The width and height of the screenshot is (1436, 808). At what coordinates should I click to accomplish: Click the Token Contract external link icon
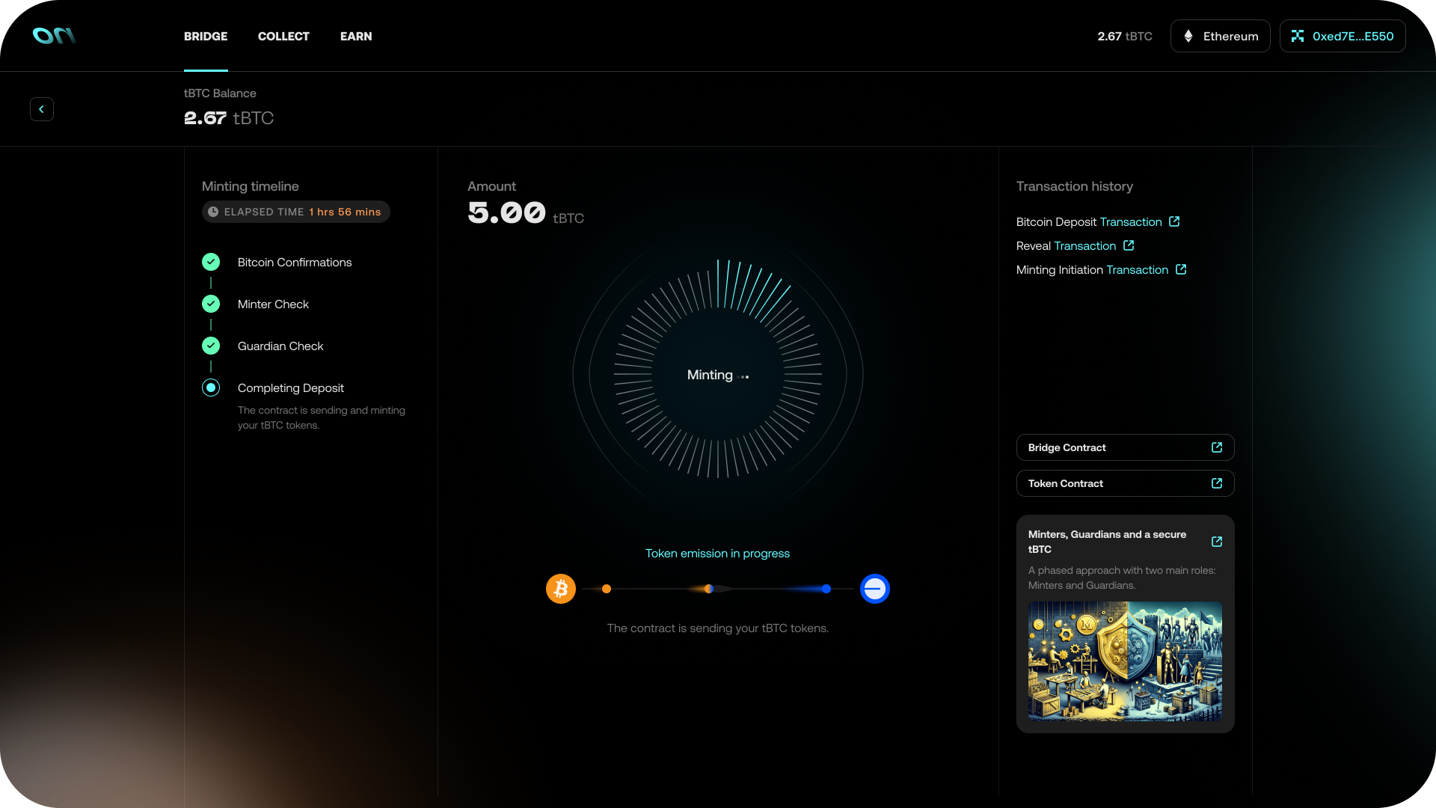coord(1217,483)
